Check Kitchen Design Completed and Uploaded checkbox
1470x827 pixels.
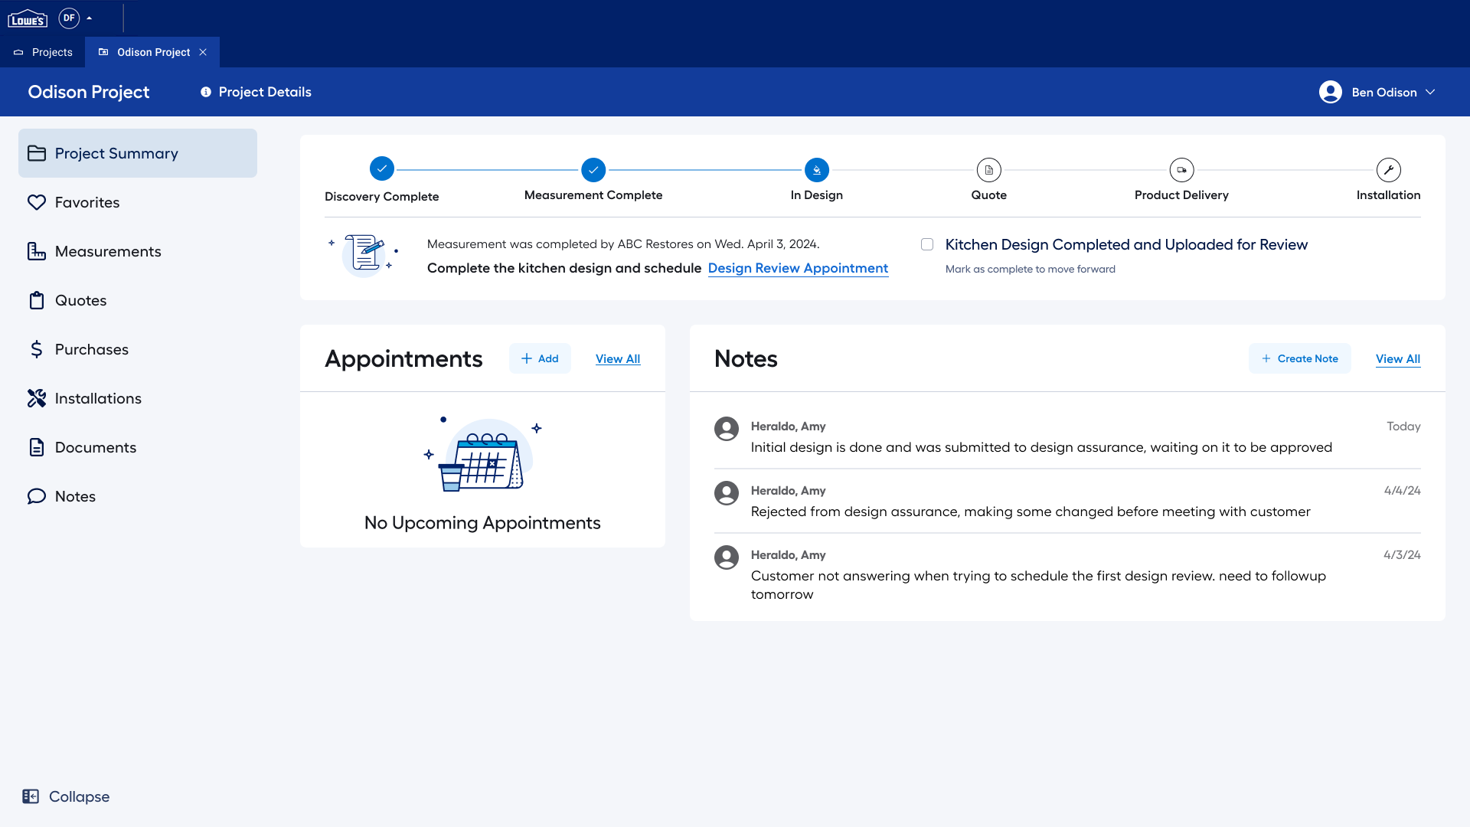point(927,244)
